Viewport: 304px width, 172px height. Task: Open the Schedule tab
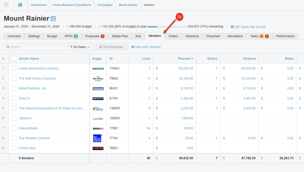[x=192, y=36]
